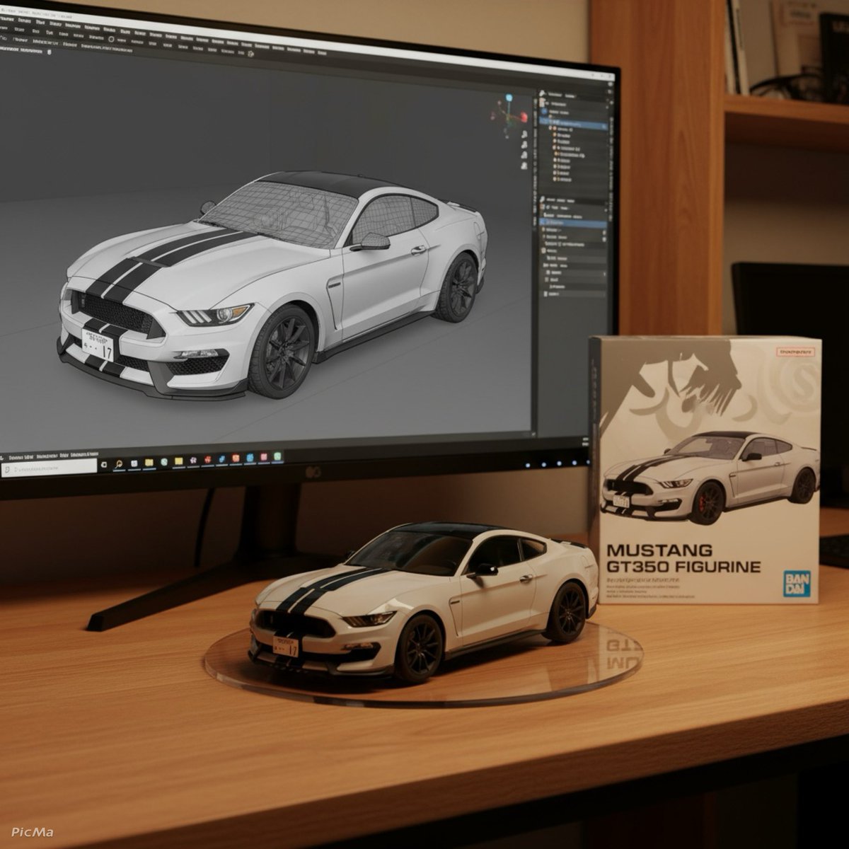Click the bottommost navigation icon below the gizmo
849x849 pixels.
(x=524, y=166)
